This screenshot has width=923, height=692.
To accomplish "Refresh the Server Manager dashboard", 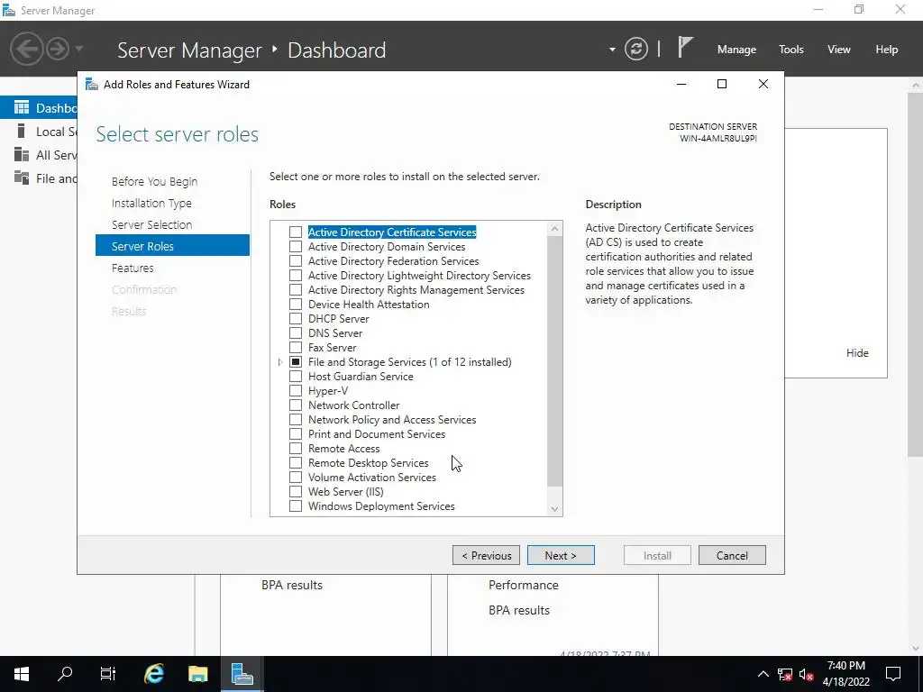I will (635, 49).
